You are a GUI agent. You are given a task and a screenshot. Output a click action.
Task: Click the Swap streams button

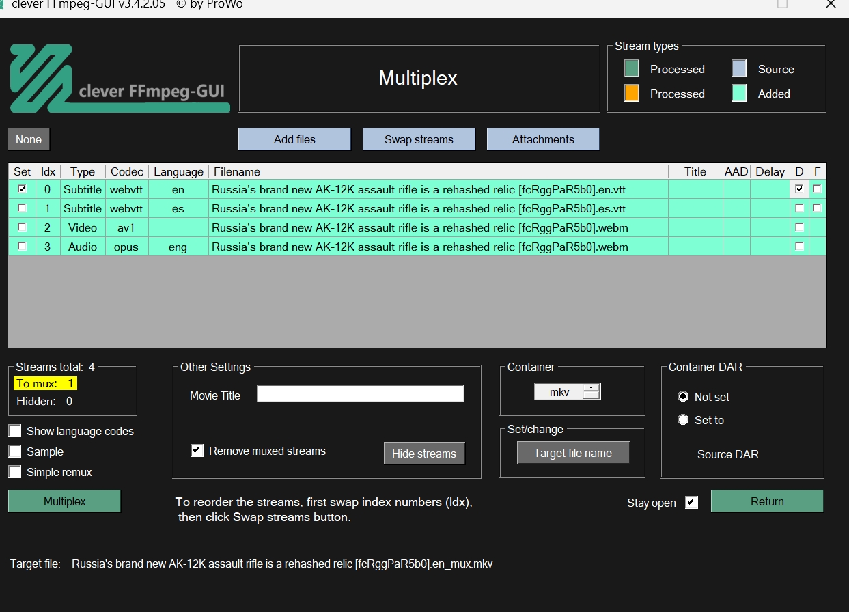pos(419,139)
